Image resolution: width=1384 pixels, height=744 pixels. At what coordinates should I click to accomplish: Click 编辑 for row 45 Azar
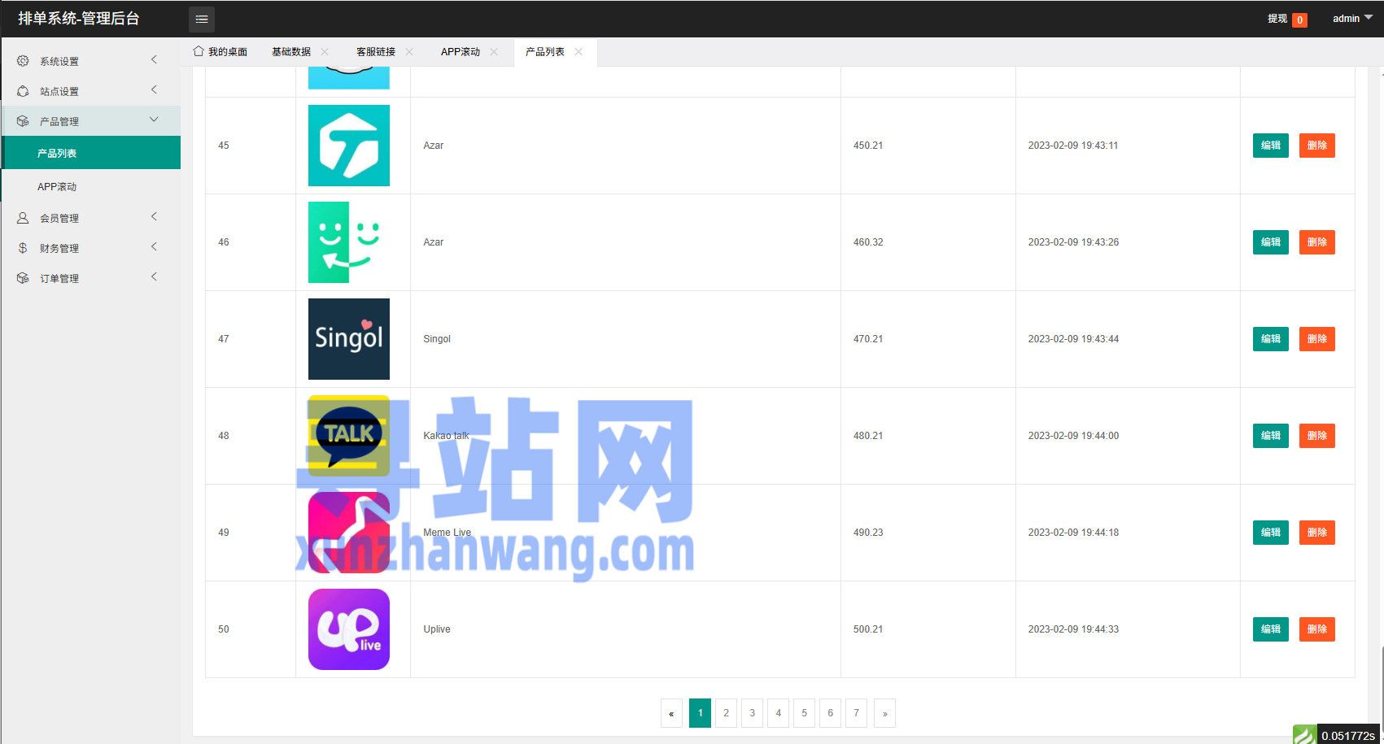(x=1271, y=146)
